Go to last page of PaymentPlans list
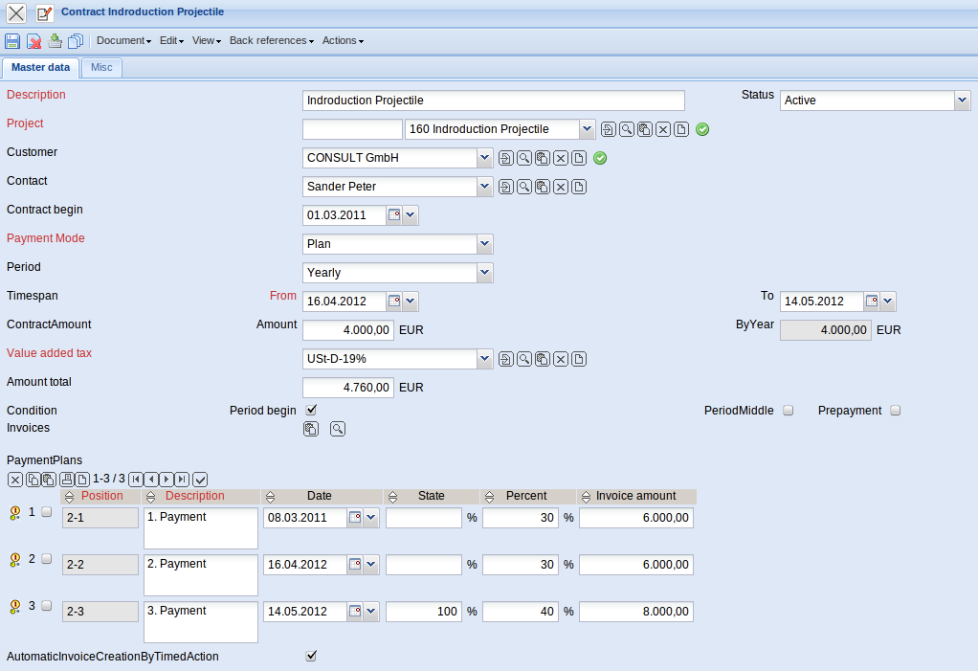This screenshot has width=978, height=671. (x=182, y=479)
